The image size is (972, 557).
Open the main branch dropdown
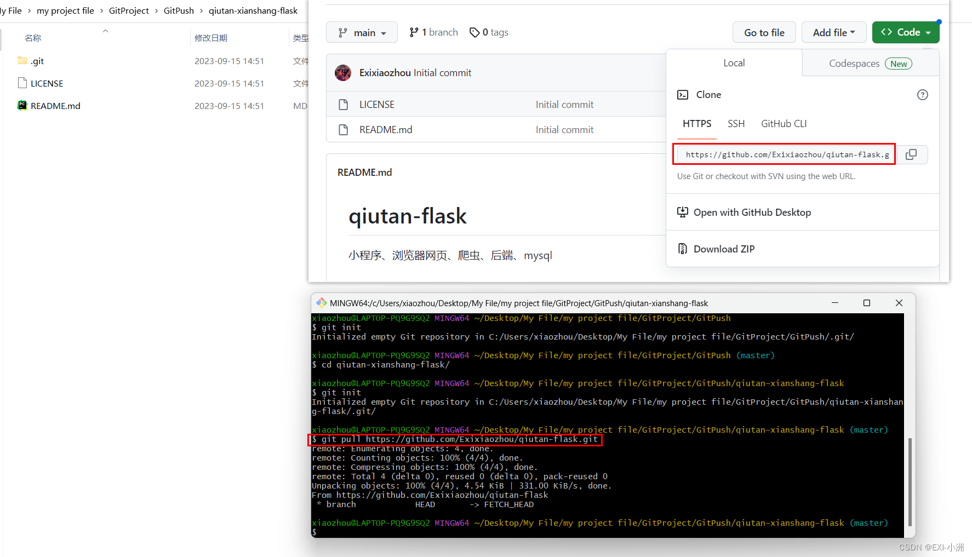pos(361,32)
